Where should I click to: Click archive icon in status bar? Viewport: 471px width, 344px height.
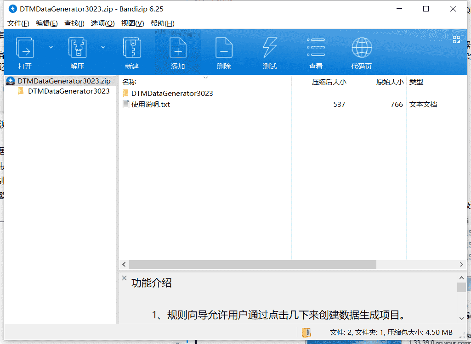coord(306,332)
